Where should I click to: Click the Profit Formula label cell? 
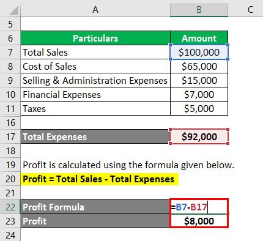(x=95, y=207)
